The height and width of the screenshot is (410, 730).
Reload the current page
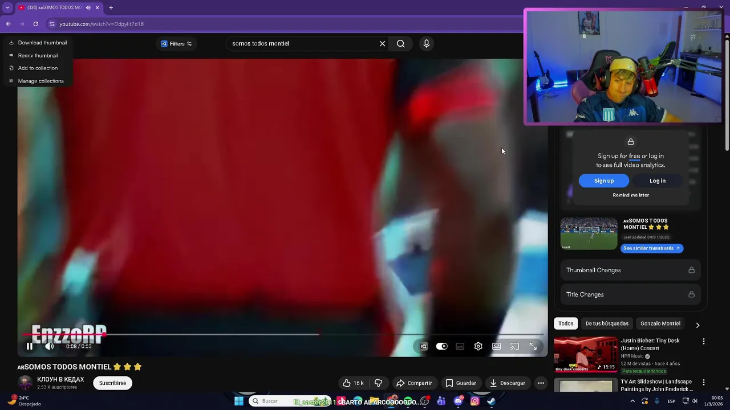click(35, 24)
